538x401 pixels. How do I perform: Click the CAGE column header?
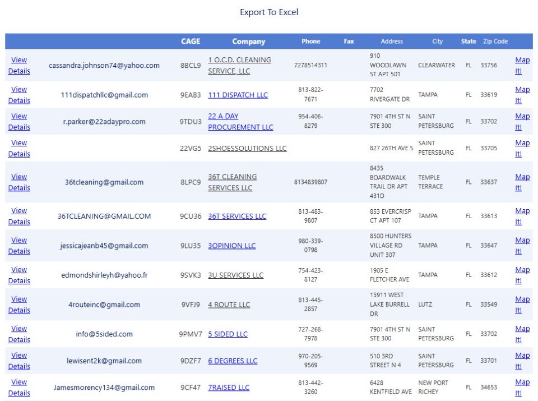[191, 41]
